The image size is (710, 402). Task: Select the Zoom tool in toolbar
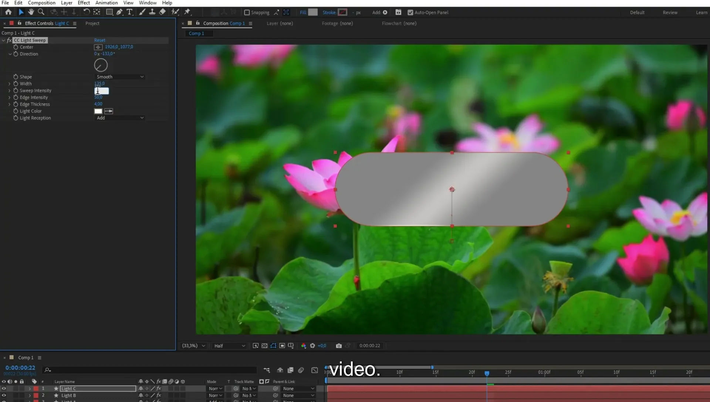coord(41,12)
